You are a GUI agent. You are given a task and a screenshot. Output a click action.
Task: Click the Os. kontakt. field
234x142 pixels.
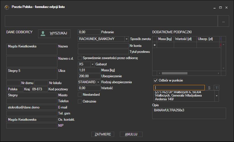tap(32, 120)
